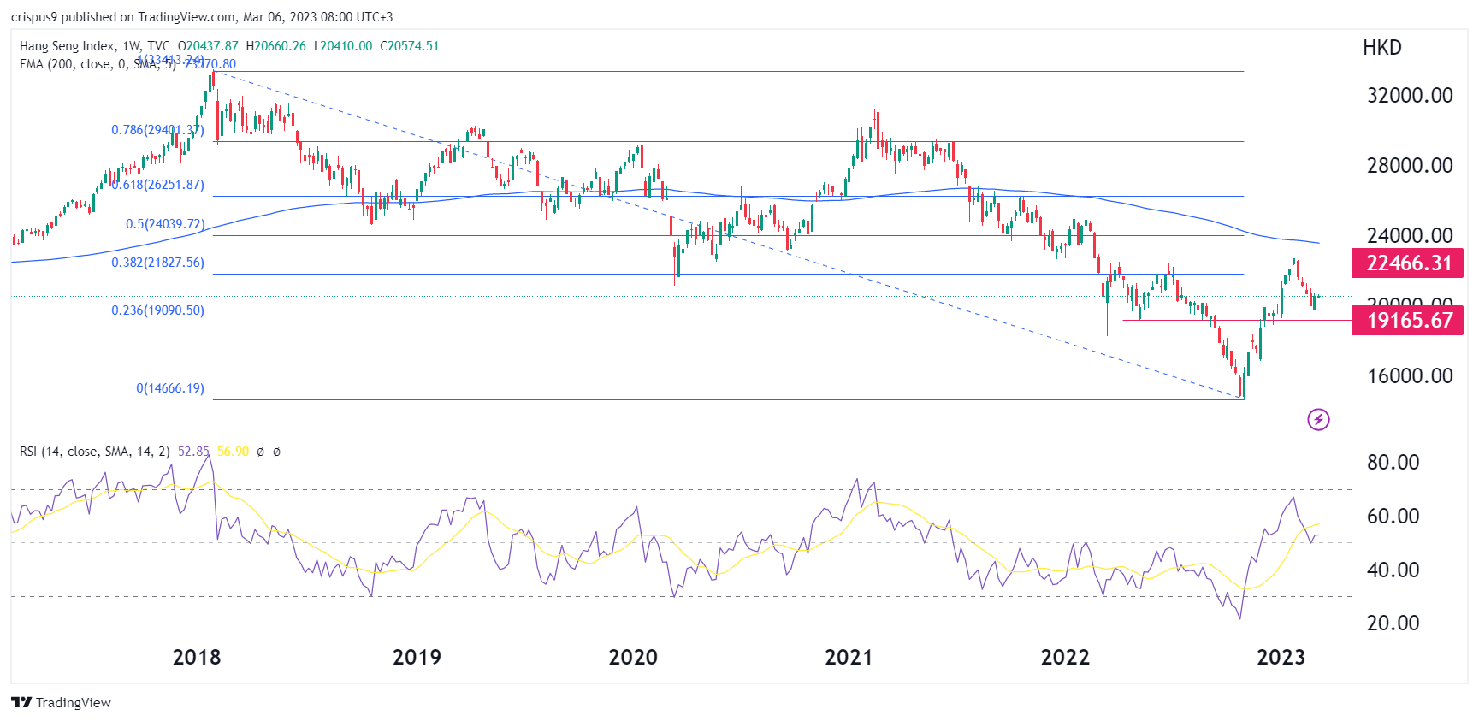Click the HKD currency label
This screenshot has width=1479, height=721.
pos(1381,48)
